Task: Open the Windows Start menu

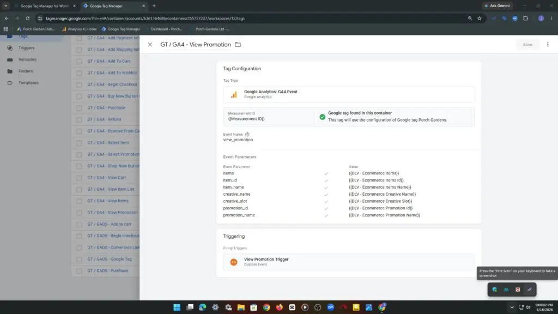Action: click(x=177, y=307)
